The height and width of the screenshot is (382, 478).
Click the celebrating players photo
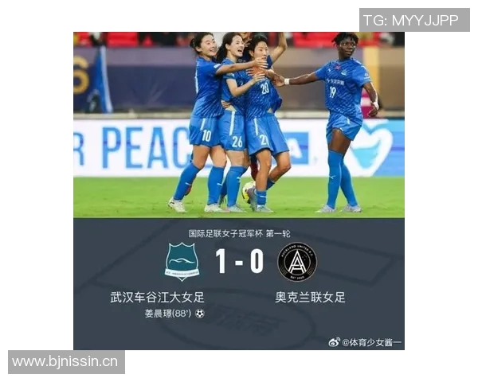tap(239, 125)
